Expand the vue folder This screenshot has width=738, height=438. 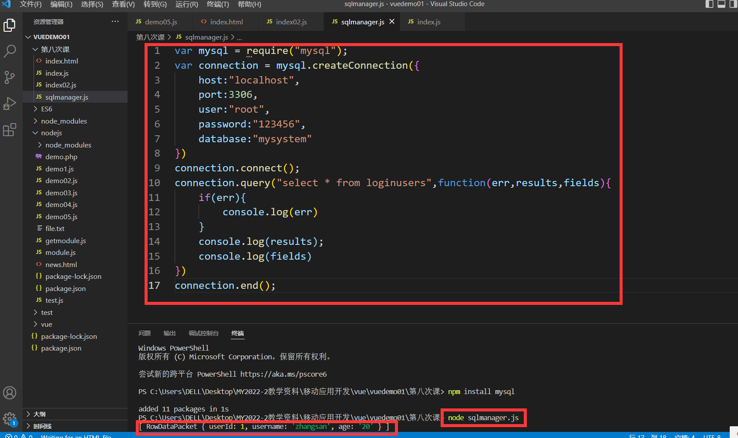click(x=75, y=324)
